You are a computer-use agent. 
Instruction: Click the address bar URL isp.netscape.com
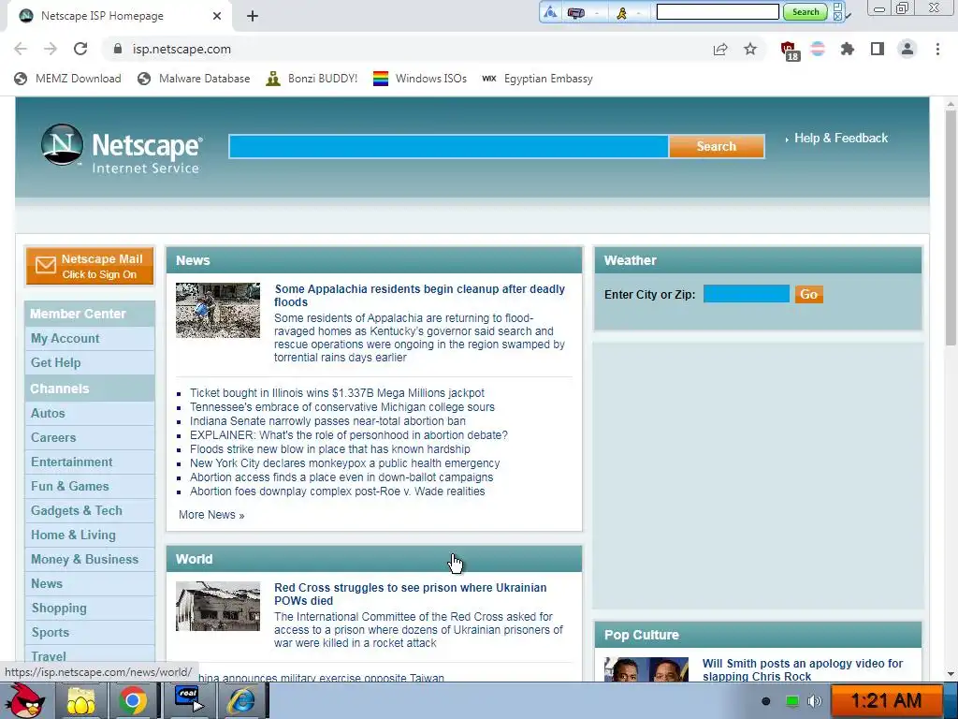pos(181,49)
